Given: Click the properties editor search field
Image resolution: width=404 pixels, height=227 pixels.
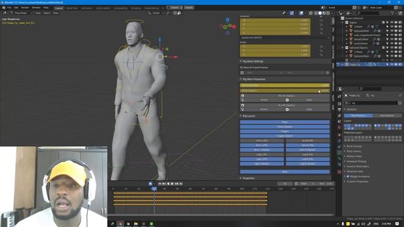Looking at the screenshot, I should [371, 89].
